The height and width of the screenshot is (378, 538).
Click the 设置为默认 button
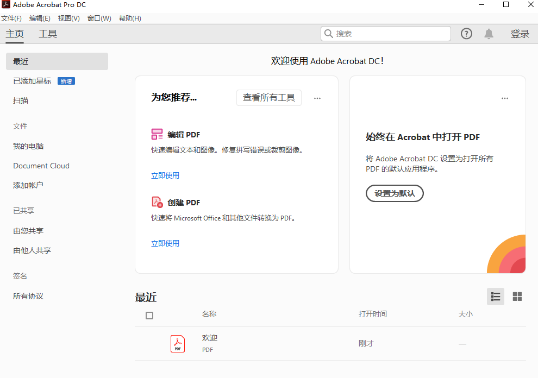(x=395, y=193)
